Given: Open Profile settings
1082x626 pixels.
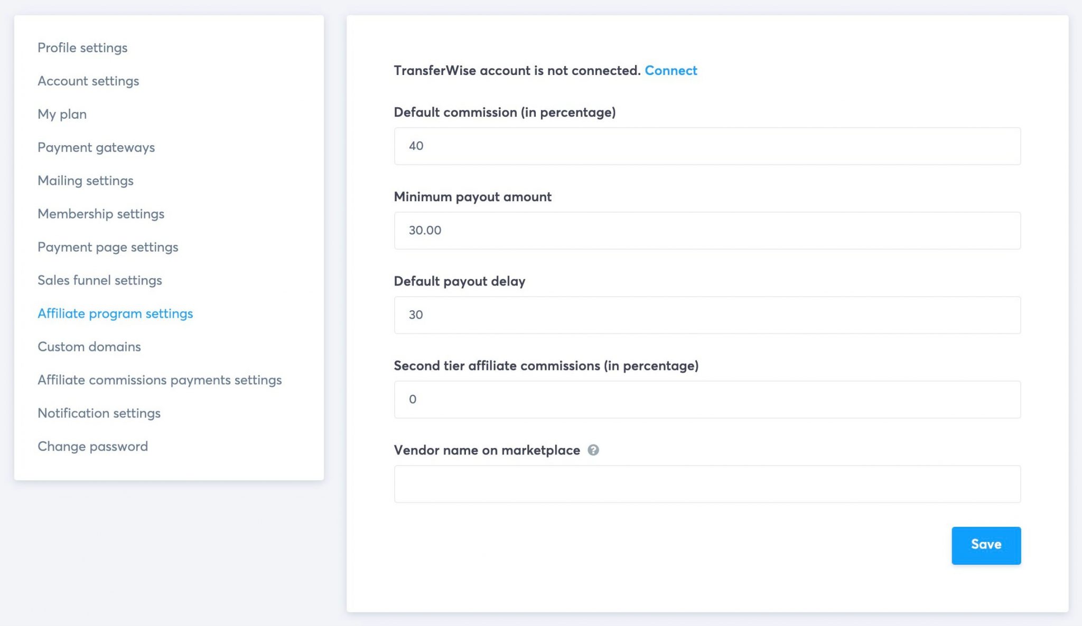Looking at the screenshot, I should [82, 48].
